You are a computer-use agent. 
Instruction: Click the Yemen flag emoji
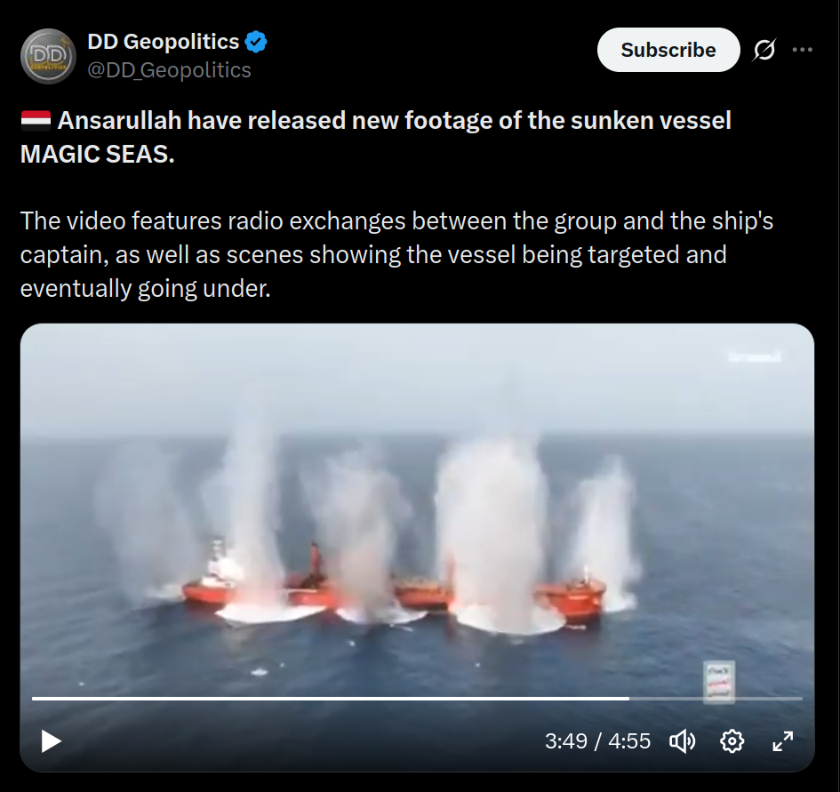click(x=36, y=121)
